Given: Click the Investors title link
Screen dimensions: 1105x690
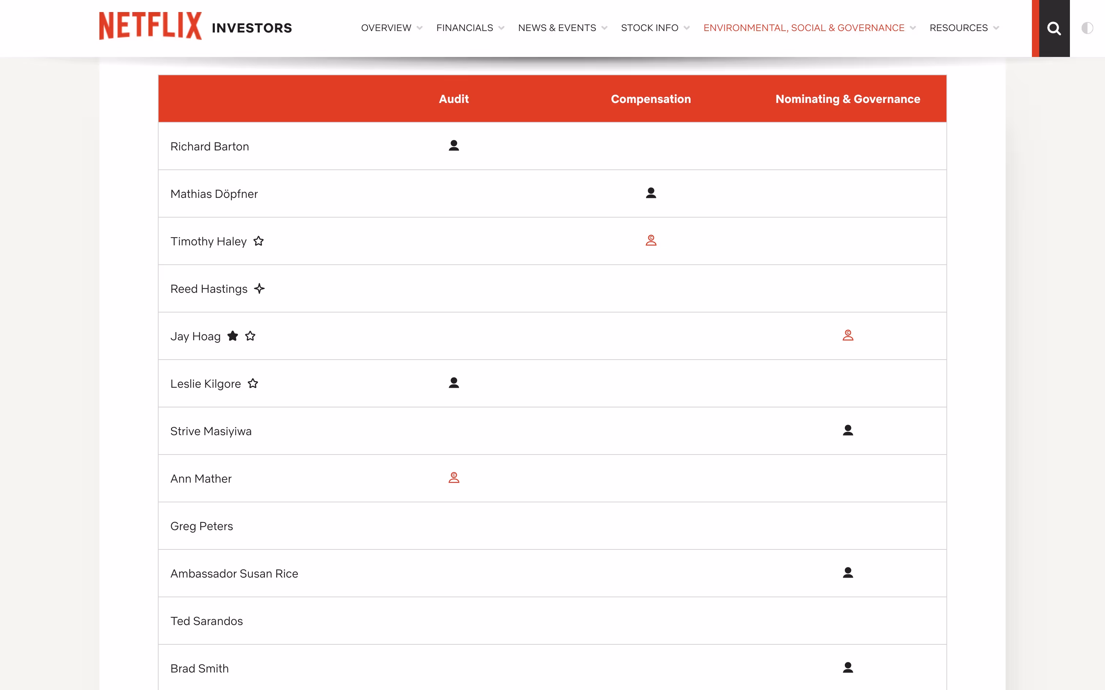Looking at the screenshot, I should (252, 28).
